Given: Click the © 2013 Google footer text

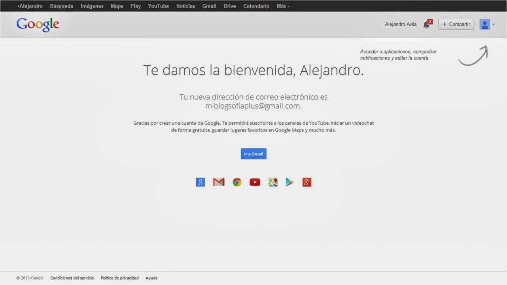Looking at the screenshot, I should pyautogui.click(x=30, y=278).
